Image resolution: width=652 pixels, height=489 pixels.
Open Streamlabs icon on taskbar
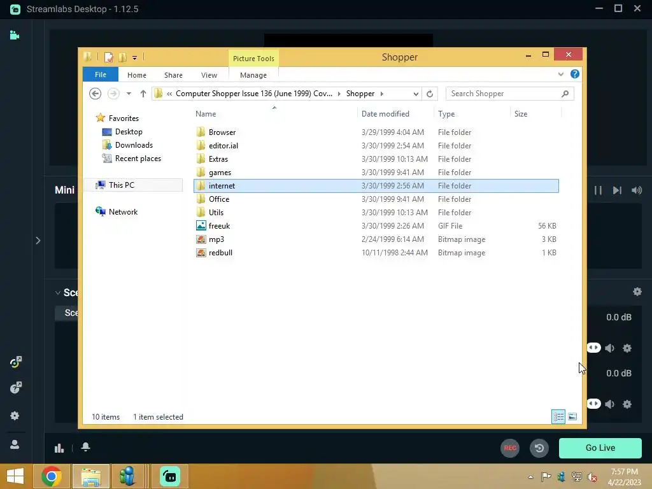[169, 476]
